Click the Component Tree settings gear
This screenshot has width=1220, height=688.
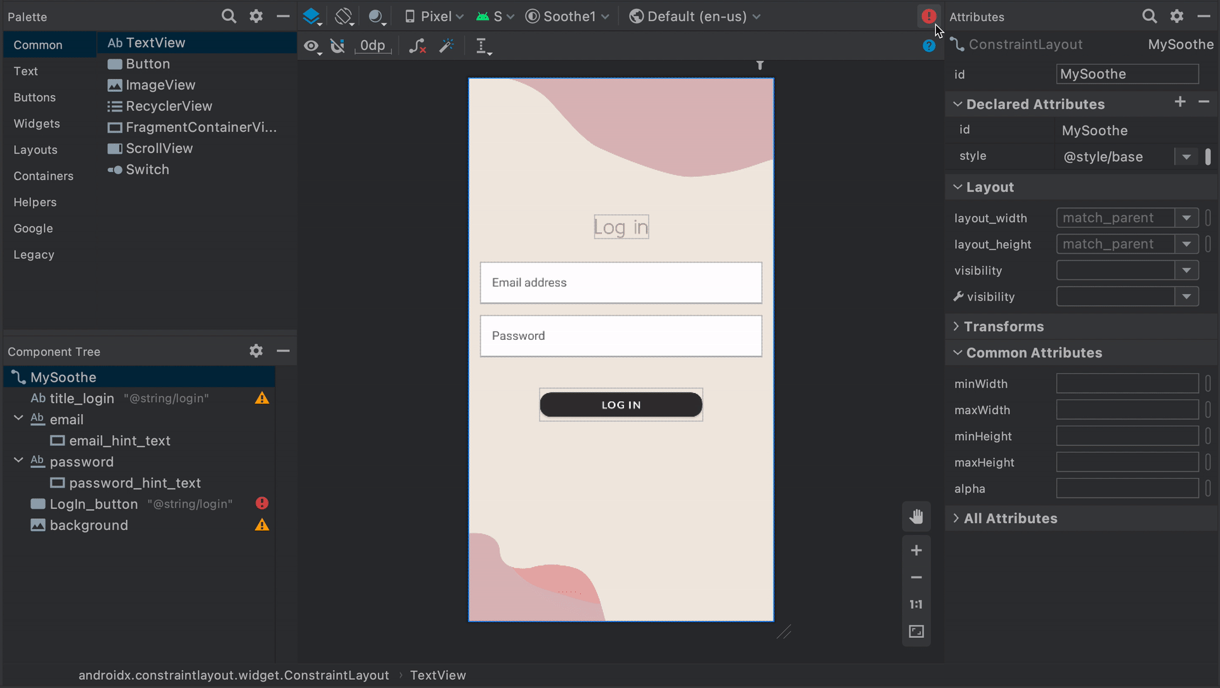coord(256,351)
